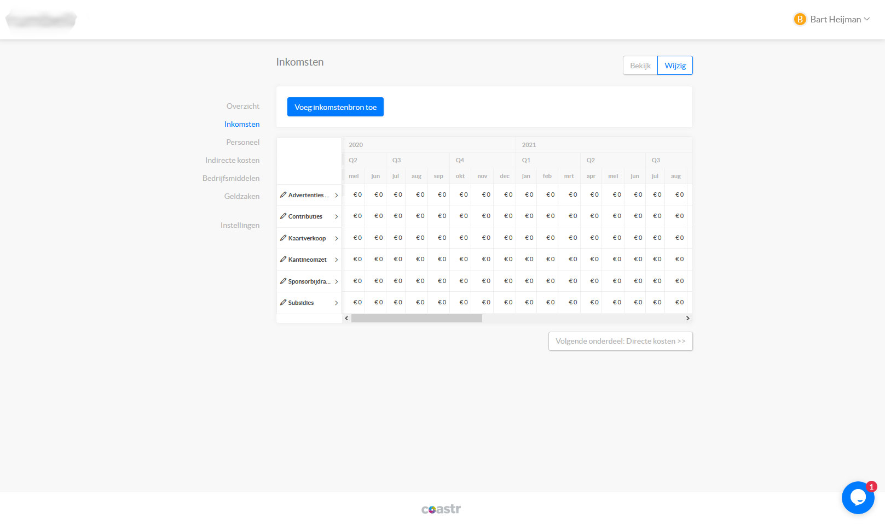This screenshot has width=885, height=524.
Task: Click Voeg inkomstenbron toe button
Action: [335, 107]
